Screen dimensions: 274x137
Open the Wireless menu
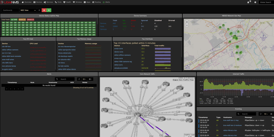(x=77, y=2)
